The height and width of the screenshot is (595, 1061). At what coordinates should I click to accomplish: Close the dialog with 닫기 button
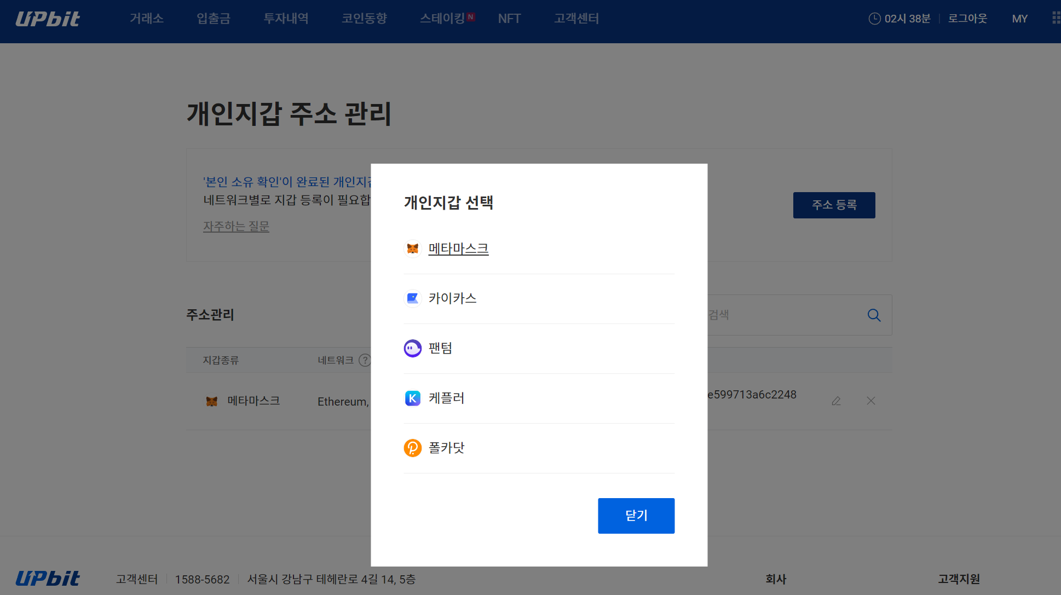click(636, 516)
